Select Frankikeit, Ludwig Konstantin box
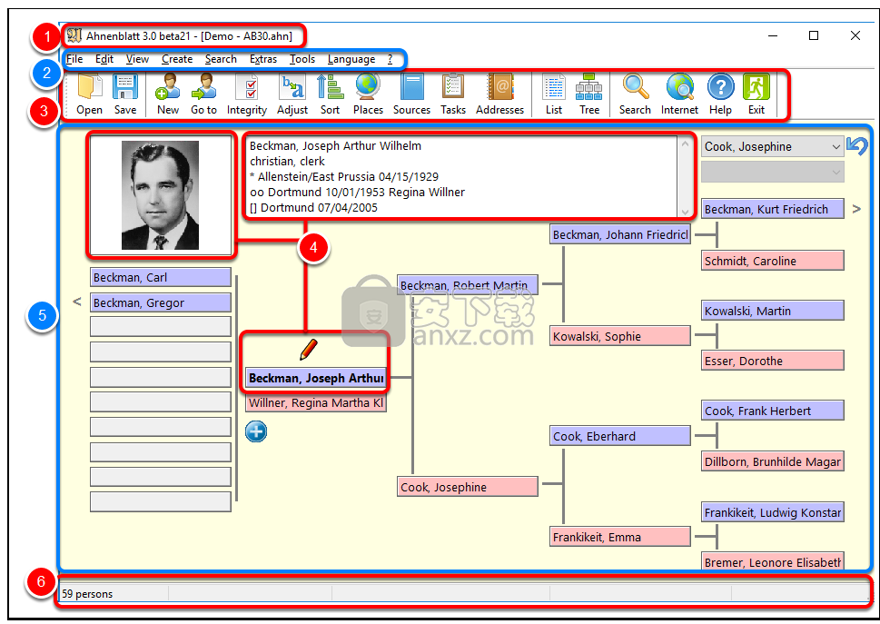Viewport: 880px width, 624px height. pos(773,511)
